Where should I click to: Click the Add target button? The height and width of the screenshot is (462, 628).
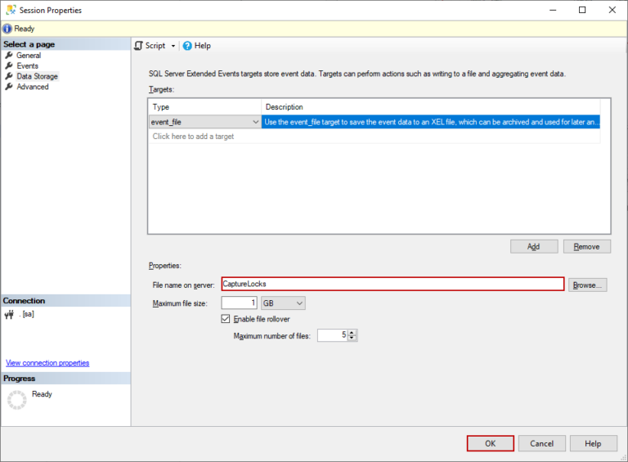coord(534,247)
